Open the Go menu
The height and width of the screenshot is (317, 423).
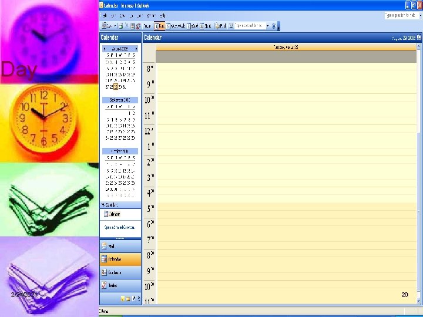(x=131, y=16)
